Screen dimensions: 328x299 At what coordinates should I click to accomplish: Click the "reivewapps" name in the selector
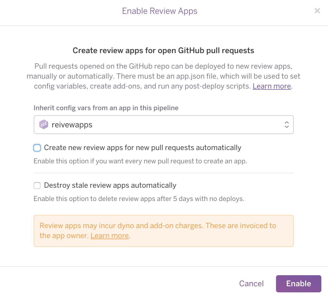(x=72, y=125)
